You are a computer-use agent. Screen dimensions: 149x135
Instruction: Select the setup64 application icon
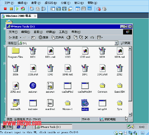[x=102, y=105]
